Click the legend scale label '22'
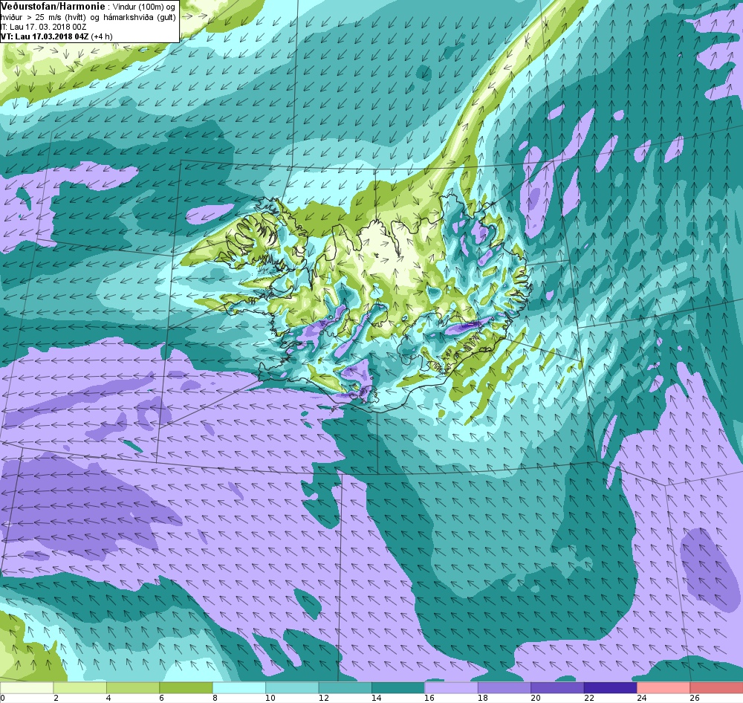Viewport: 743px width, 703px height. click(x=588, y=697)
